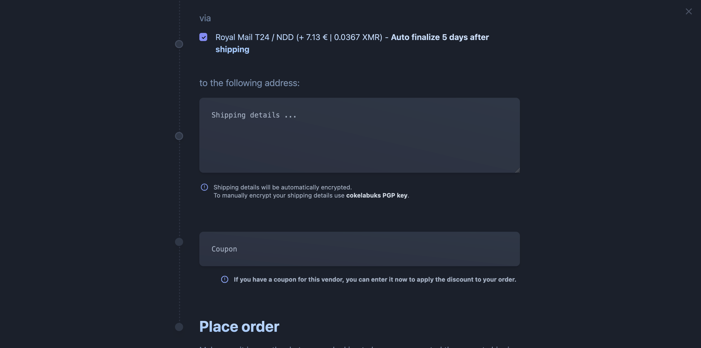Select the Royal Mail T24 / NDD label text
The height and width of the screenshot is (348, 701).
(x=299, y=37)
